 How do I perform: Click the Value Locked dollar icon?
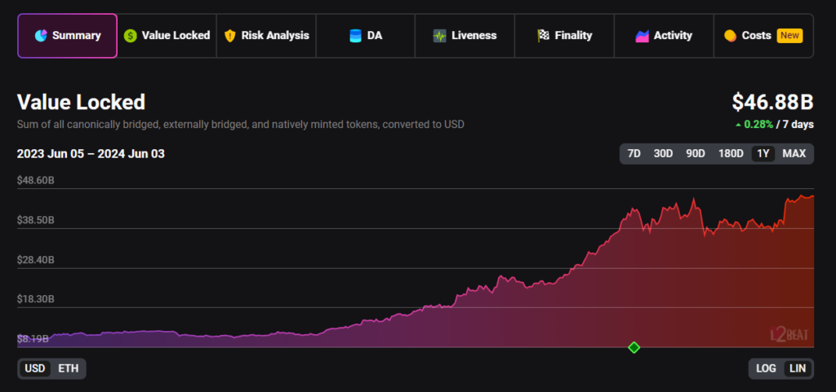pos(131,36)
